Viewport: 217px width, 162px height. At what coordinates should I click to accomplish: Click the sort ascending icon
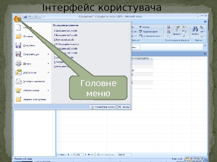[168, 27]
